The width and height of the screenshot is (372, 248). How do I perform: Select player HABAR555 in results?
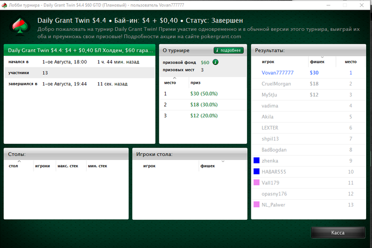[308, 172]
